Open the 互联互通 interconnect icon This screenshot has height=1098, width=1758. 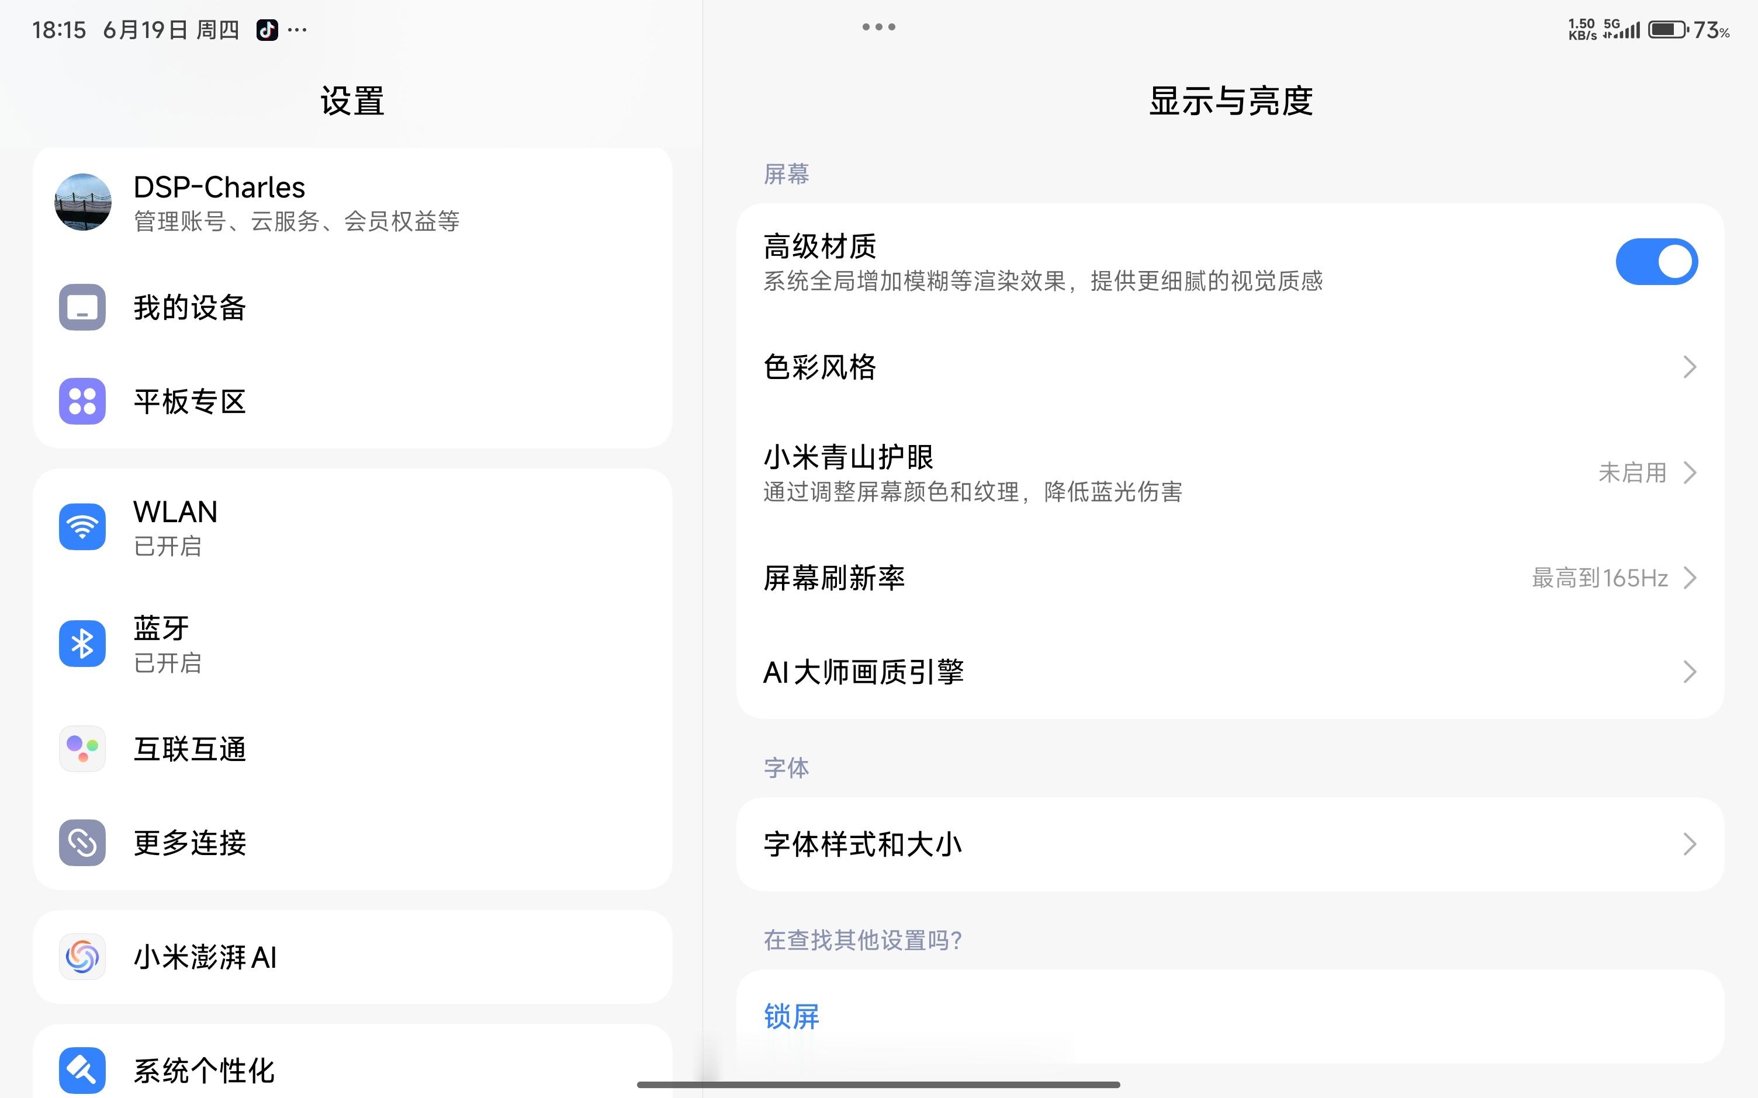click(82, 749)
